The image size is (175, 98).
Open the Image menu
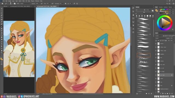click(x=10, y=1)
